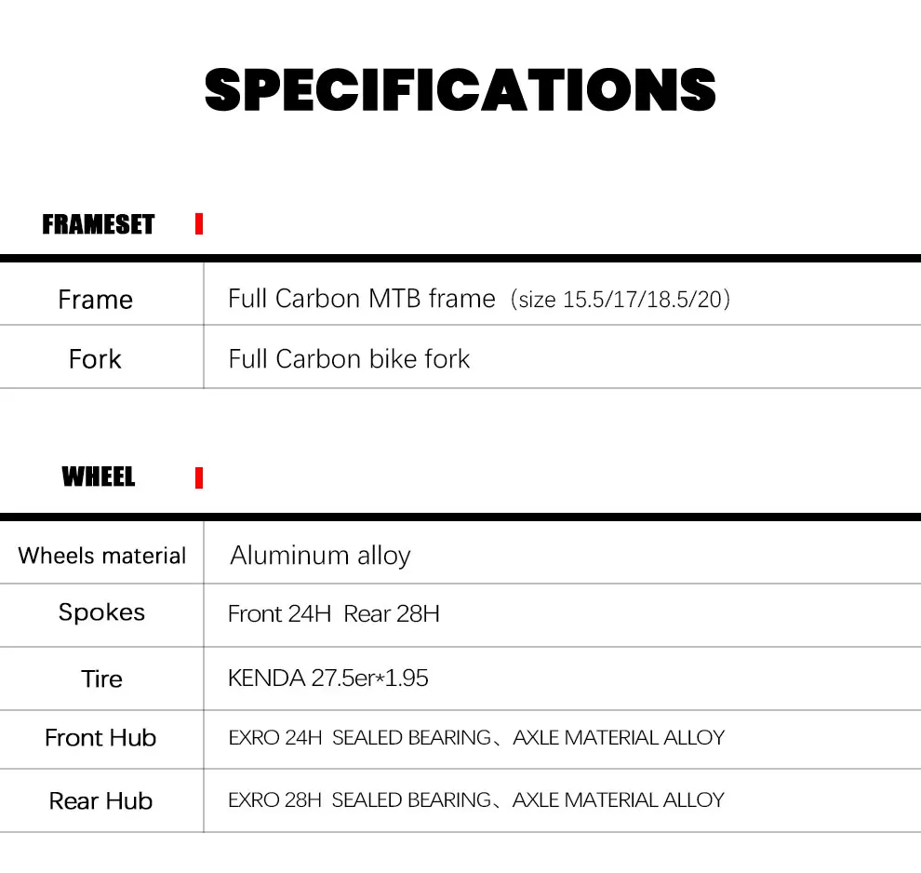Click the Tire row label
Viewport: 921px width, 873px height.
coord(101,678)
